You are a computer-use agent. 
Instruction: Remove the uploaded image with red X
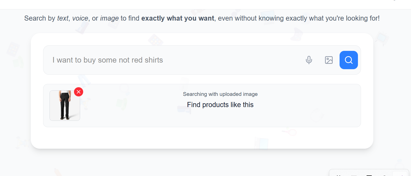coord(79,92)
